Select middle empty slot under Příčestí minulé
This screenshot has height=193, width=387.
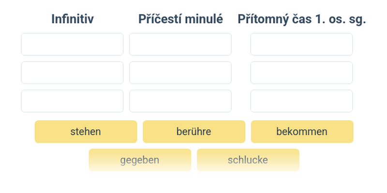click(180, 73)
